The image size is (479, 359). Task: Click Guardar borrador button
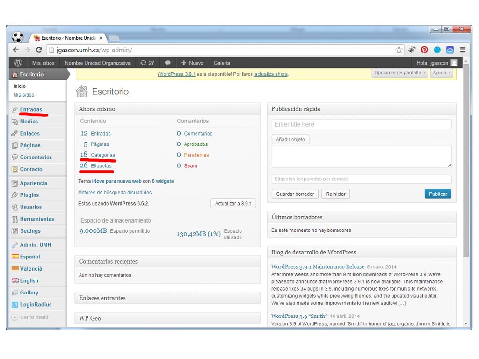(x=295, y=194)
